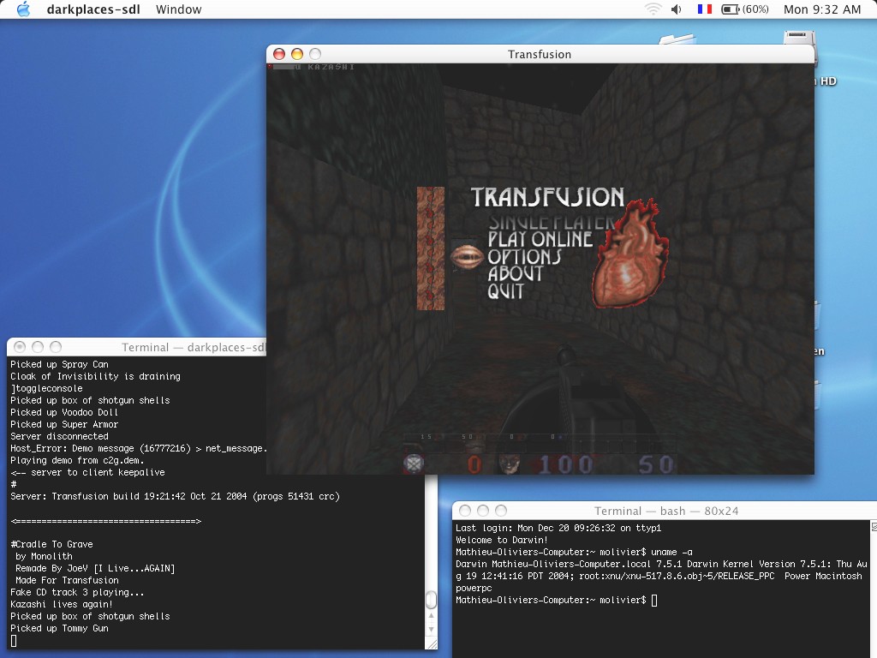
Task: Select Single Player in Transfusion menu
Action: (x=552, y=222)
